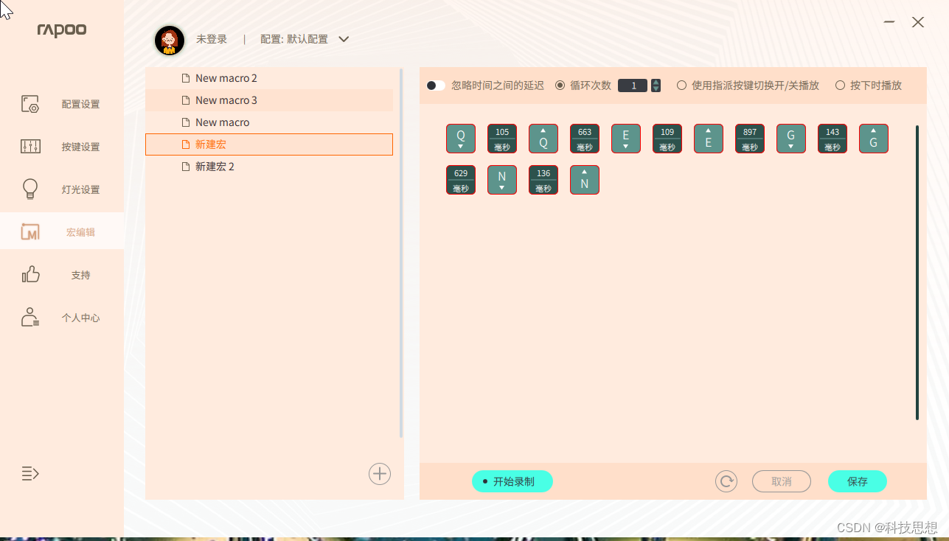Image resolution: width=949 pixels, height=541 pixels.
Task: Select the 宏编辑 sidebar tab
Action: [x=62, y=232]
